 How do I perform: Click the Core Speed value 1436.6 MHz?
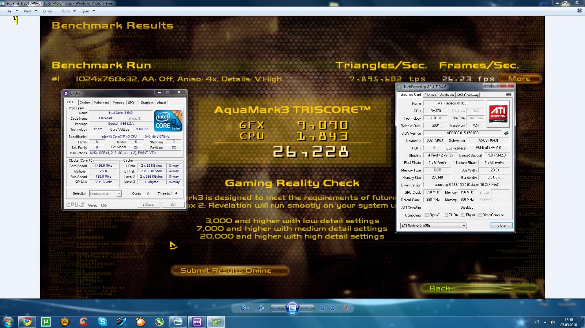coord(104,166)
